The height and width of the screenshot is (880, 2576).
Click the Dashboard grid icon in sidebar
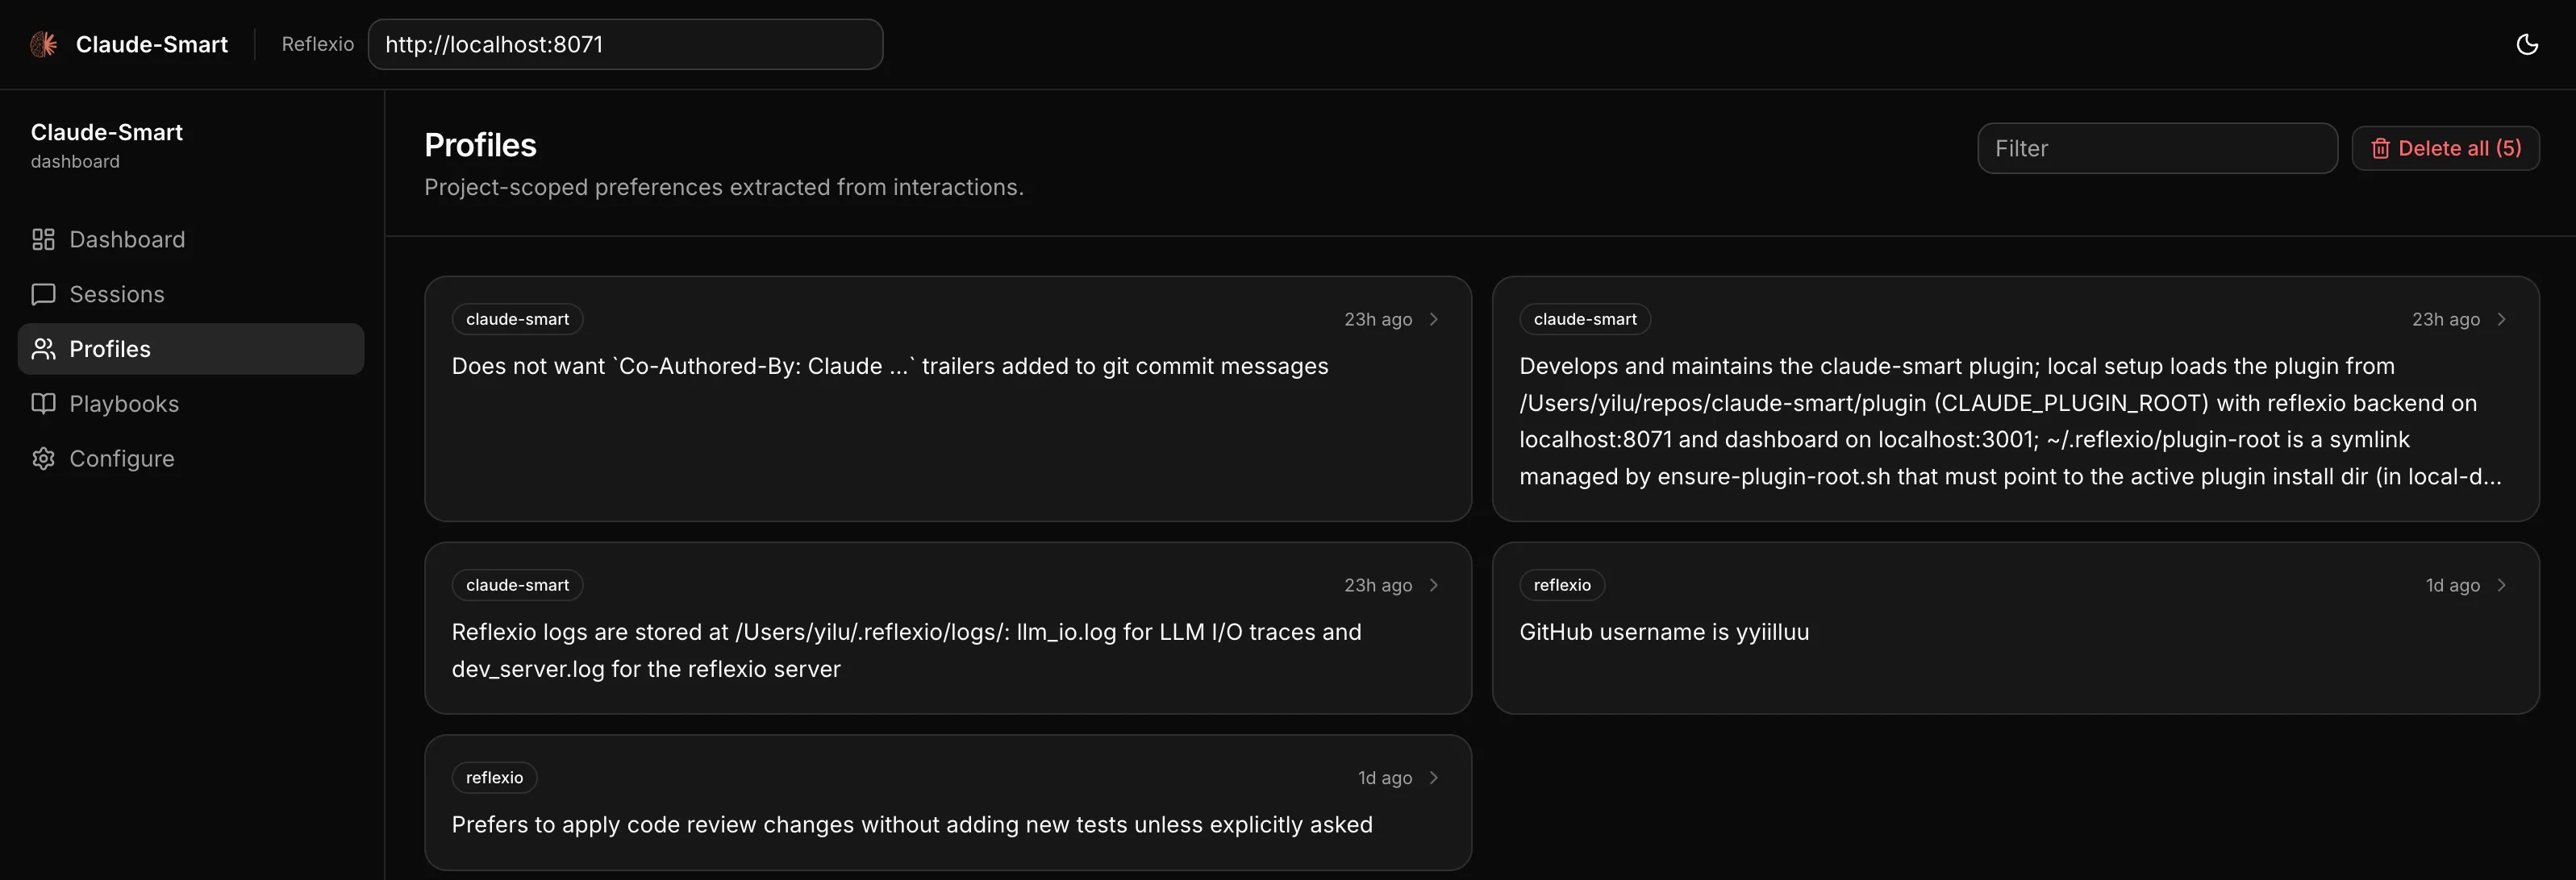click(43, 239)
